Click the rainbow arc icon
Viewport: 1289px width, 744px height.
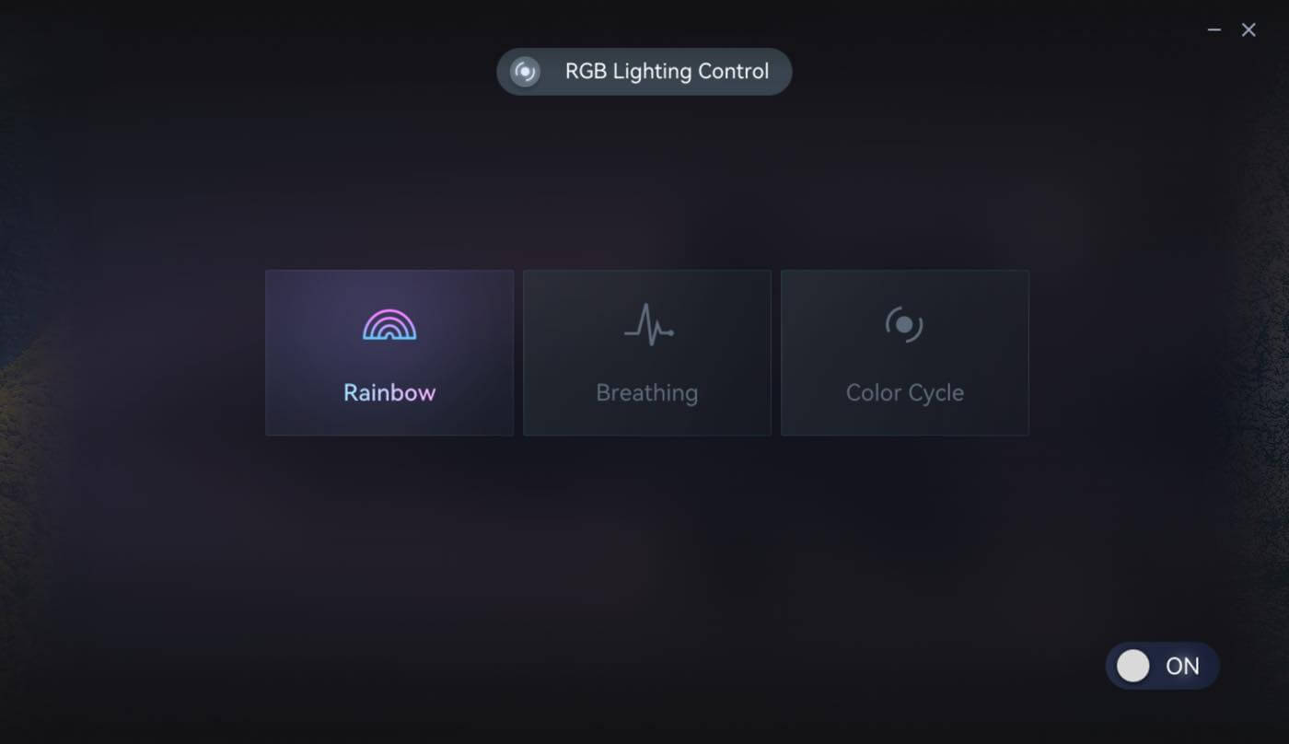click(389, 324)
